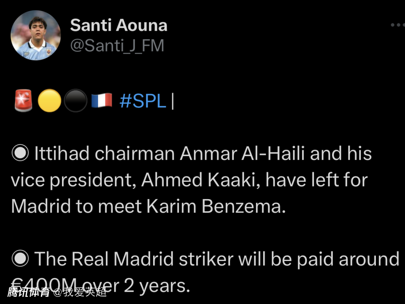Click the words 'Ittihad chairman'
Screen dimensions: 405x304
[x=105, y=154]
